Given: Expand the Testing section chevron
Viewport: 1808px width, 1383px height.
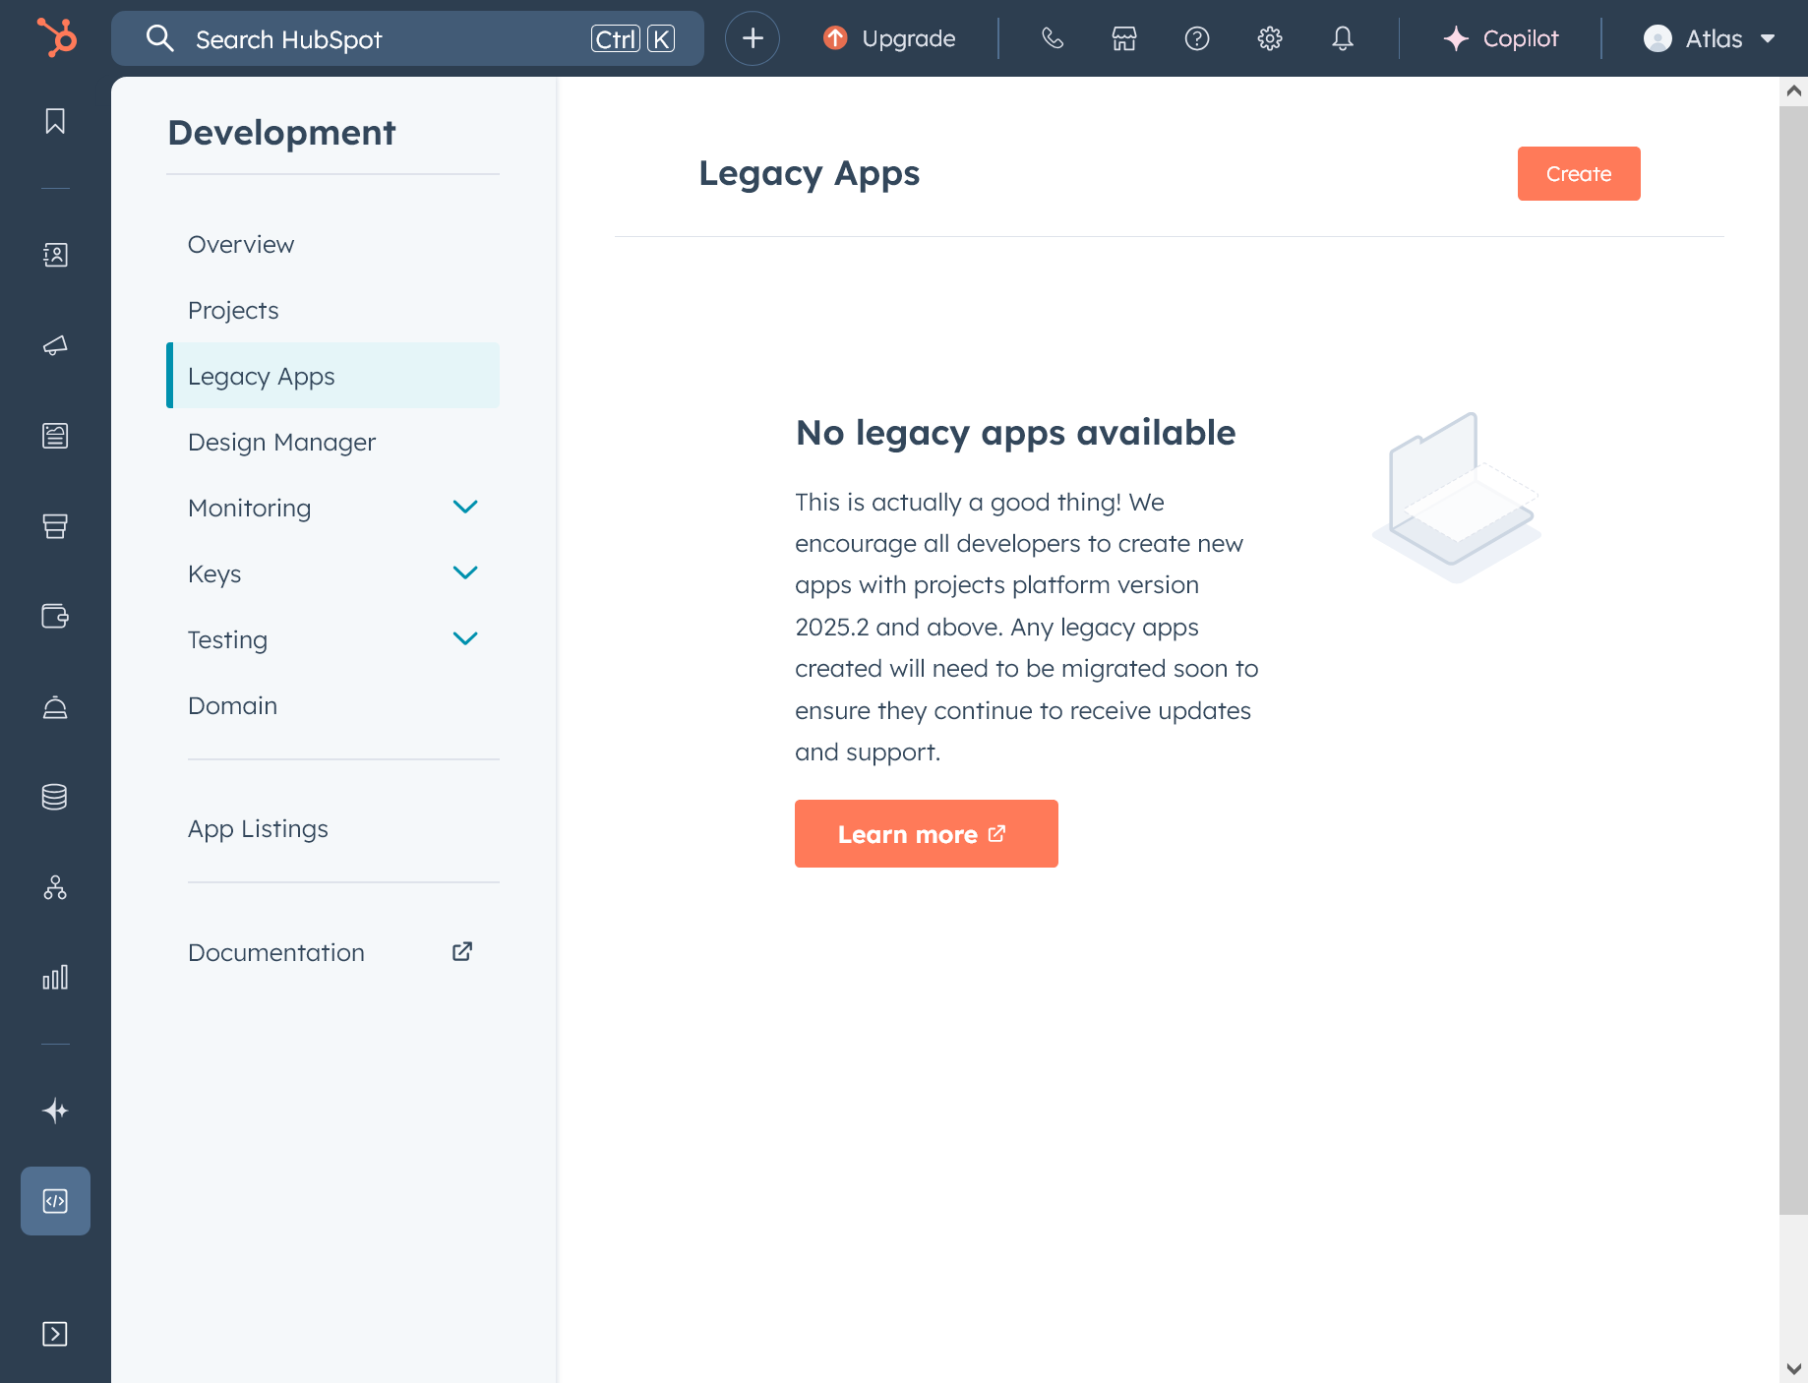Looking at the screenshot, I should (x=465, y=639).
